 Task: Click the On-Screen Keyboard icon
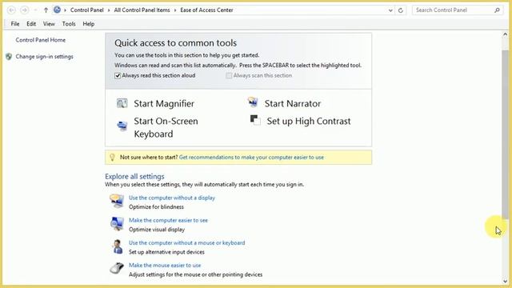click(122, 126)
